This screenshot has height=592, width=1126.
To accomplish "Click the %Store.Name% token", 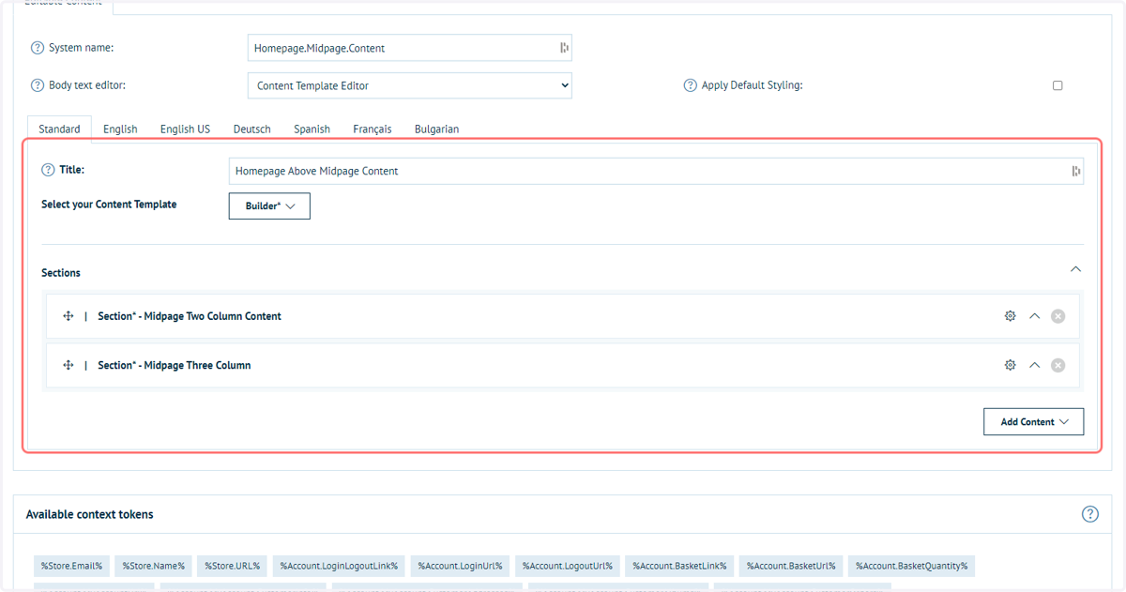I will (154, 566).
